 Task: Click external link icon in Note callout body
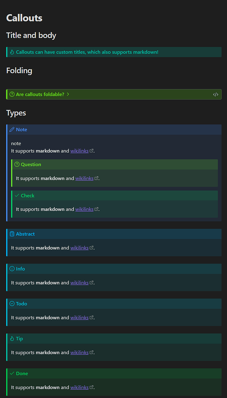pyautogui.click(x=92, y=150)
